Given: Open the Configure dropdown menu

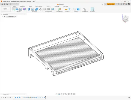Looking at the screenshot, I should click(49, 12).
